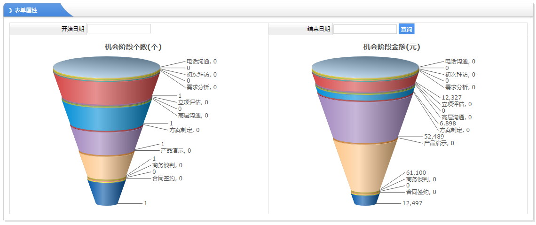This screenshot has height=225, width=536.
Task: Click the orange segment in 机会阶段金额 funnel
Action: coord(365,165)
